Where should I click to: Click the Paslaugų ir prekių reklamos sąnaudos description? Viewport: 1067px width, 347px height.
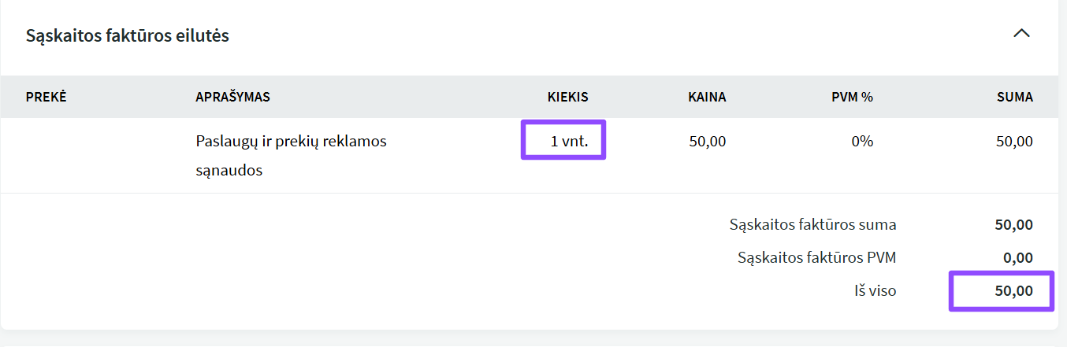(290, 155)
